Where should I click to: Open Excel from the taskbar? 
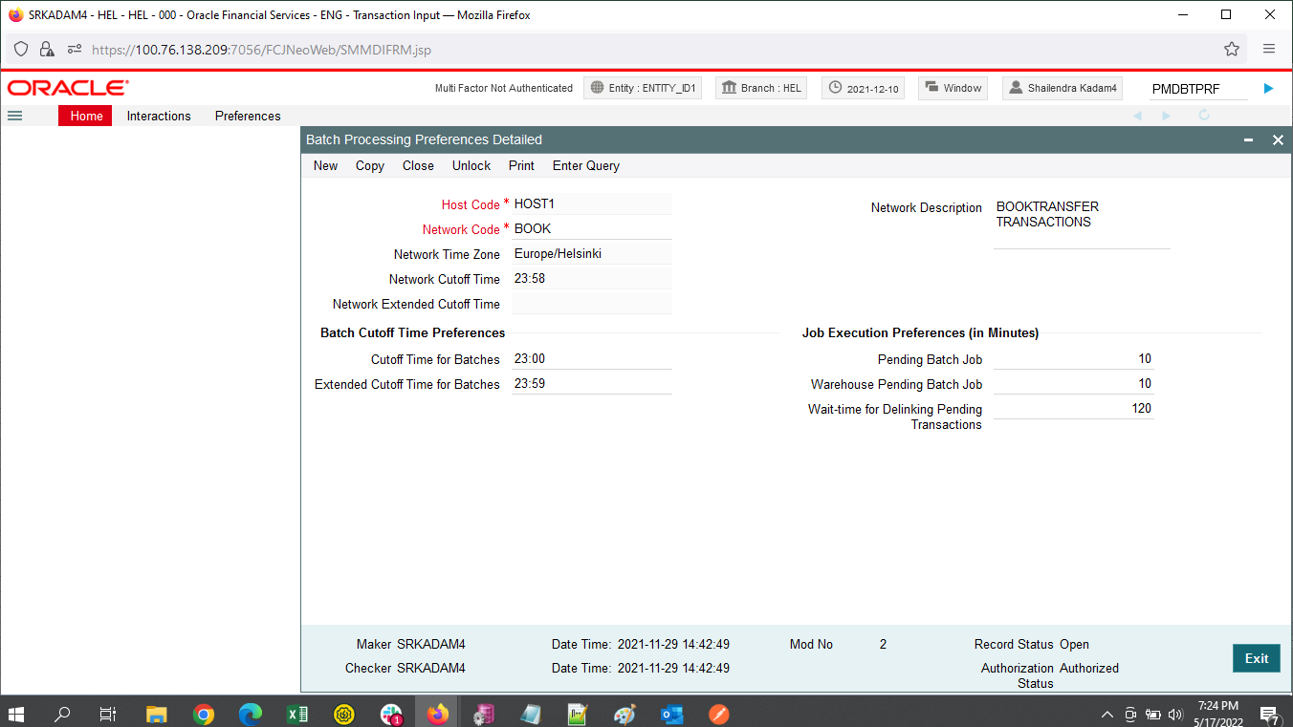[296, 714]
